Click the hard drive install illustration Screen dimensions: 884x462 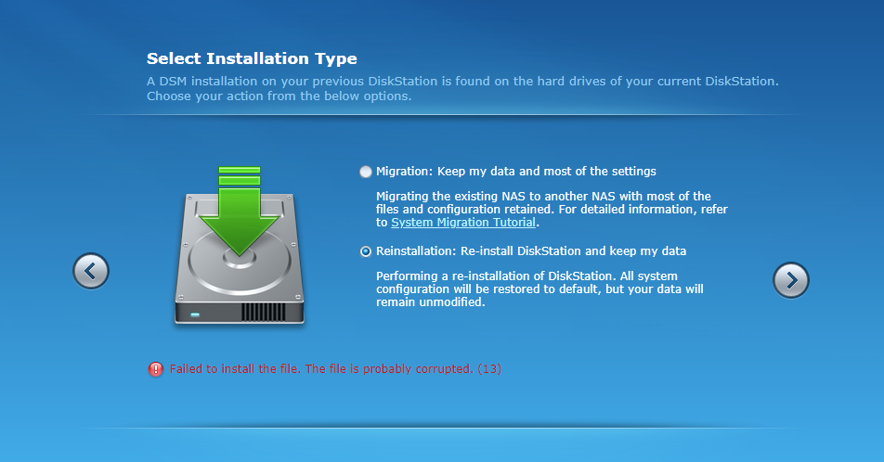point(240,246)
